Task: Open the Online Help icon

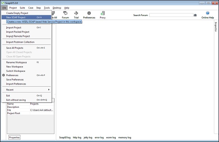Action: (x=208, y=13)
